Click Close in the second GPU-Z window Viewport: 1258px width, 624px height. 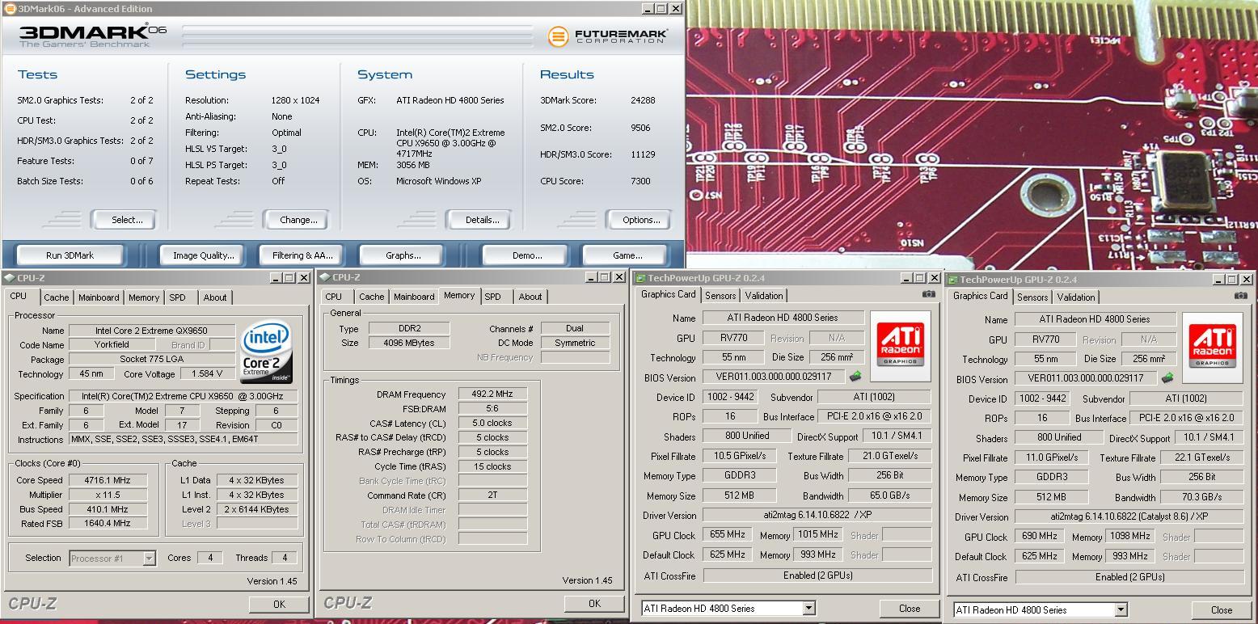tap(1221, 610)
